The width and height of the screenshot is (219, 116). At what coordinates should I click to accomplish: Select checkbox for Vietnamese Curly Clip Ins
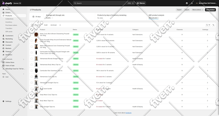tap(32, 77)
